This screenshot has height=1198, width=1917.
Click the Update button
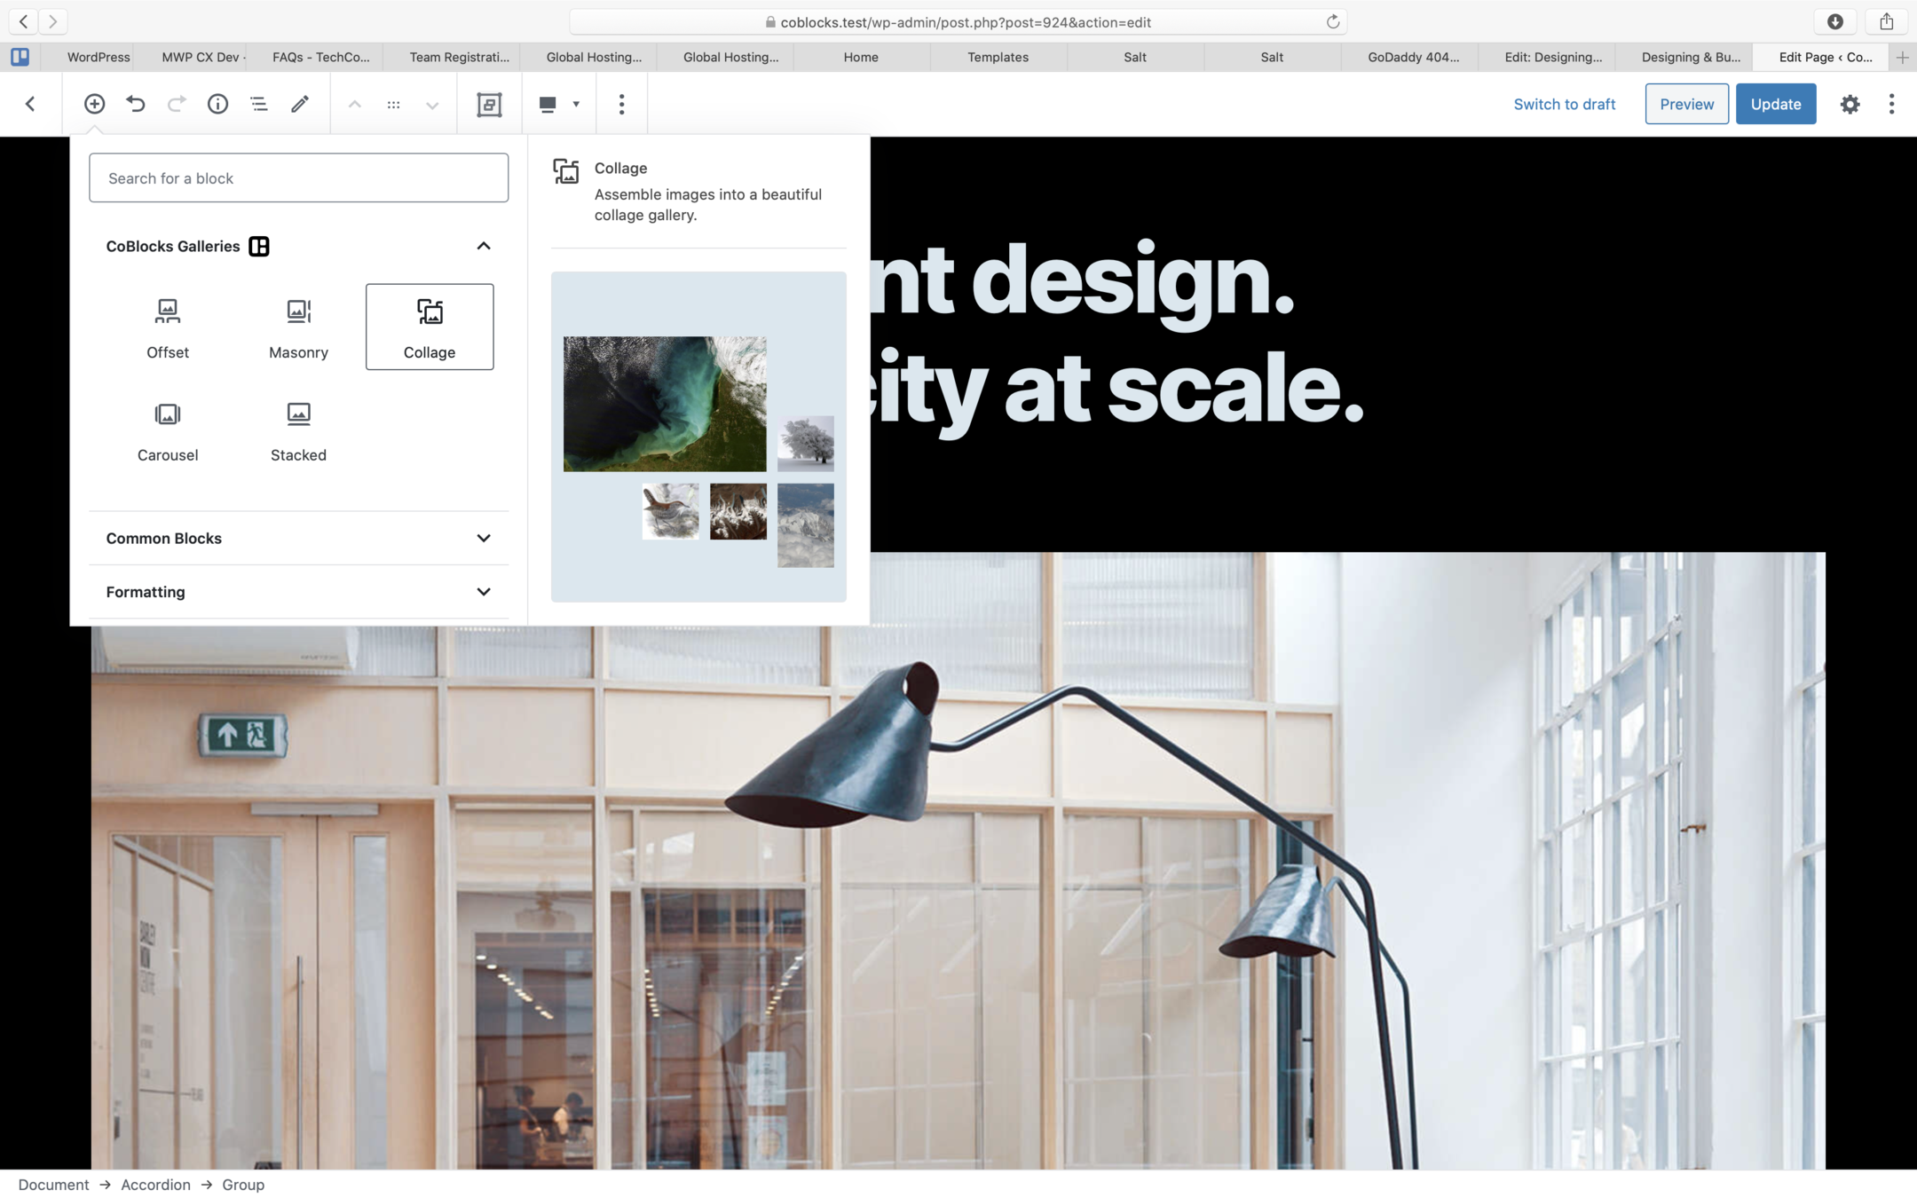tap(1775, 104)
